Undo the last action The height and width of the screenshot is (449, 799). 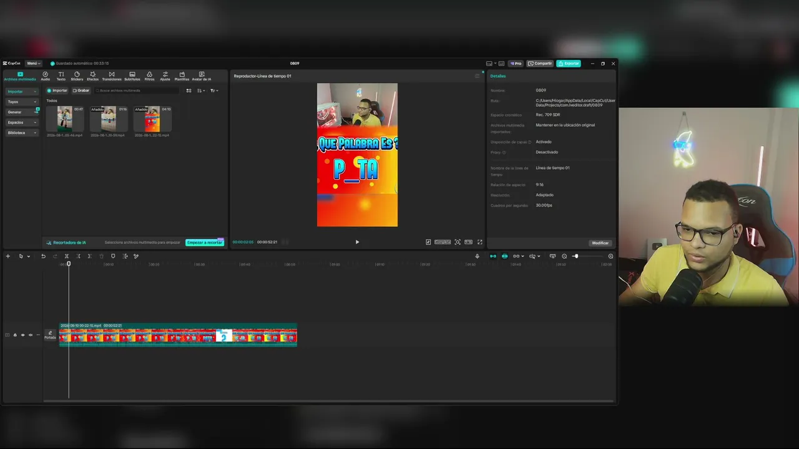coord(43,256)
